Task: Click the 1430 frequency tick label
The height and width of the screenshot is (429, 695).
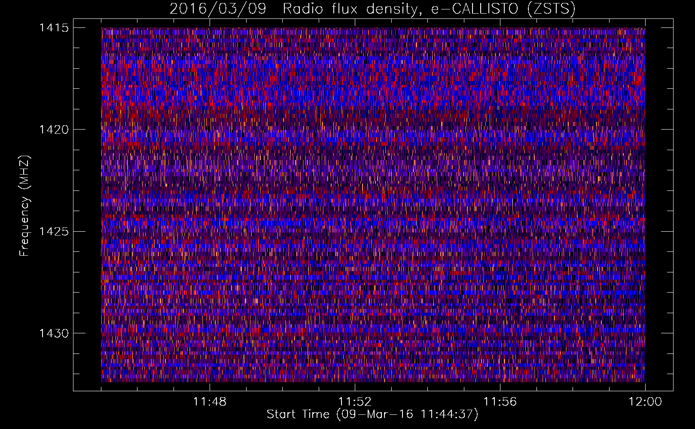Action: [54, 333]
